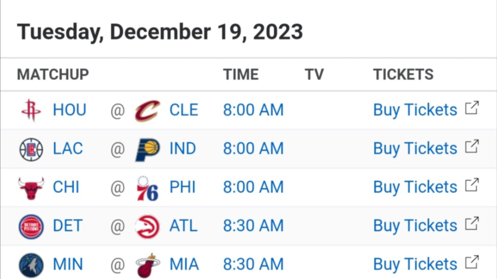This screenshot has height=279, width=497.
Task: Buy Tickets for LAC at IND game
Action: [x=415, y=149]
